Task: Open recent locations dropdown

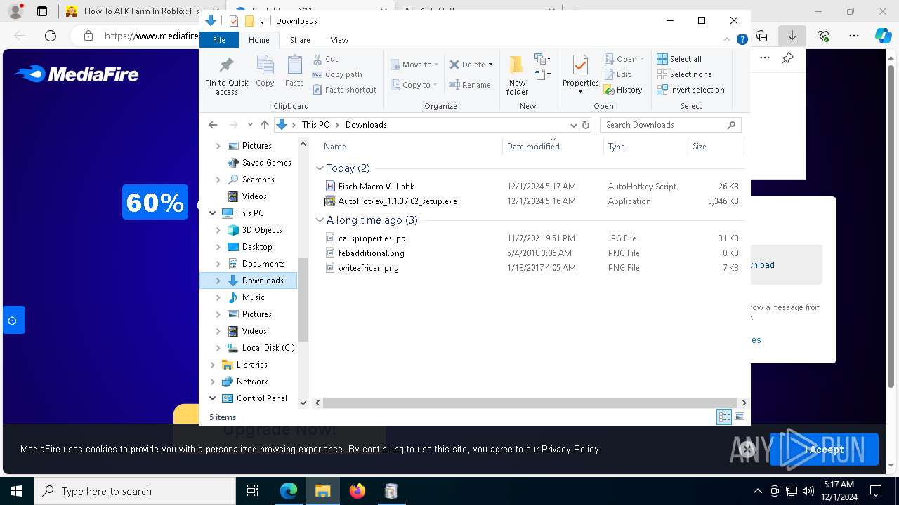Action: (250, 125)
